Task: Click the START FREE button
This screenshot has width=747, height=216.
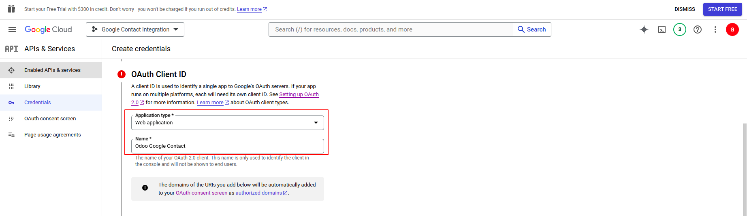Action: coord(722,9)
